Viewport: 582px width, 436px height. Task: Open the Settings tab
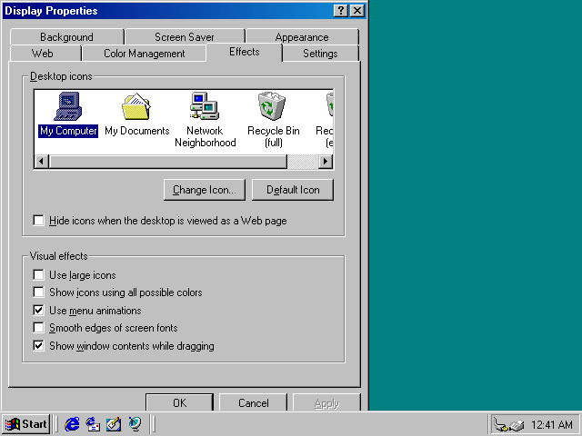320,54
